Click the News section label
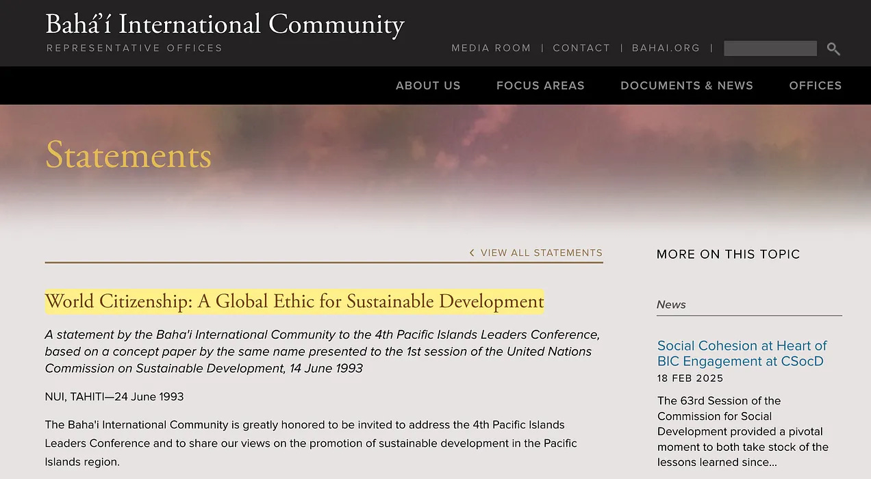The height and width of the screenshot is (479, 871). 671,305
